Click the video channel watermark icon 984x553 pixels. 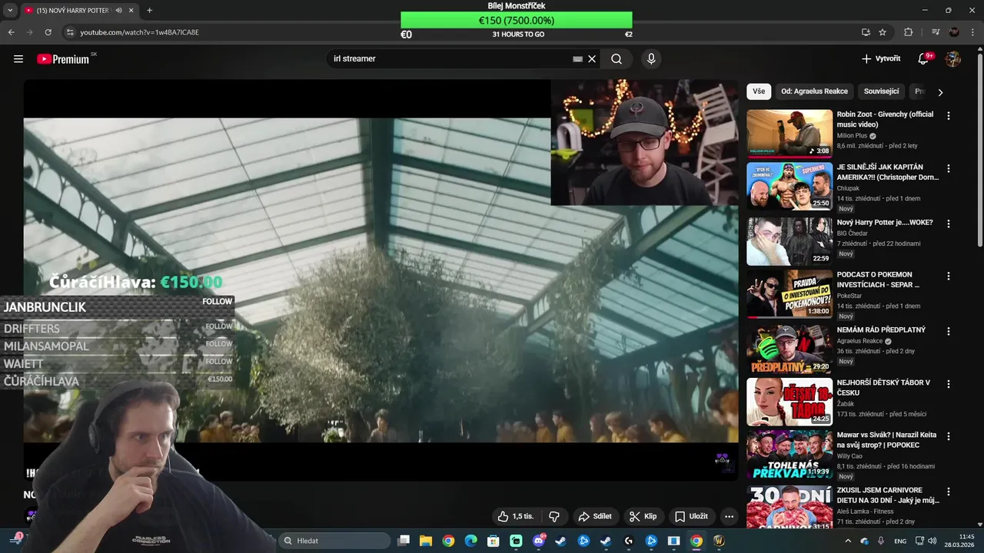coord(722,460)
